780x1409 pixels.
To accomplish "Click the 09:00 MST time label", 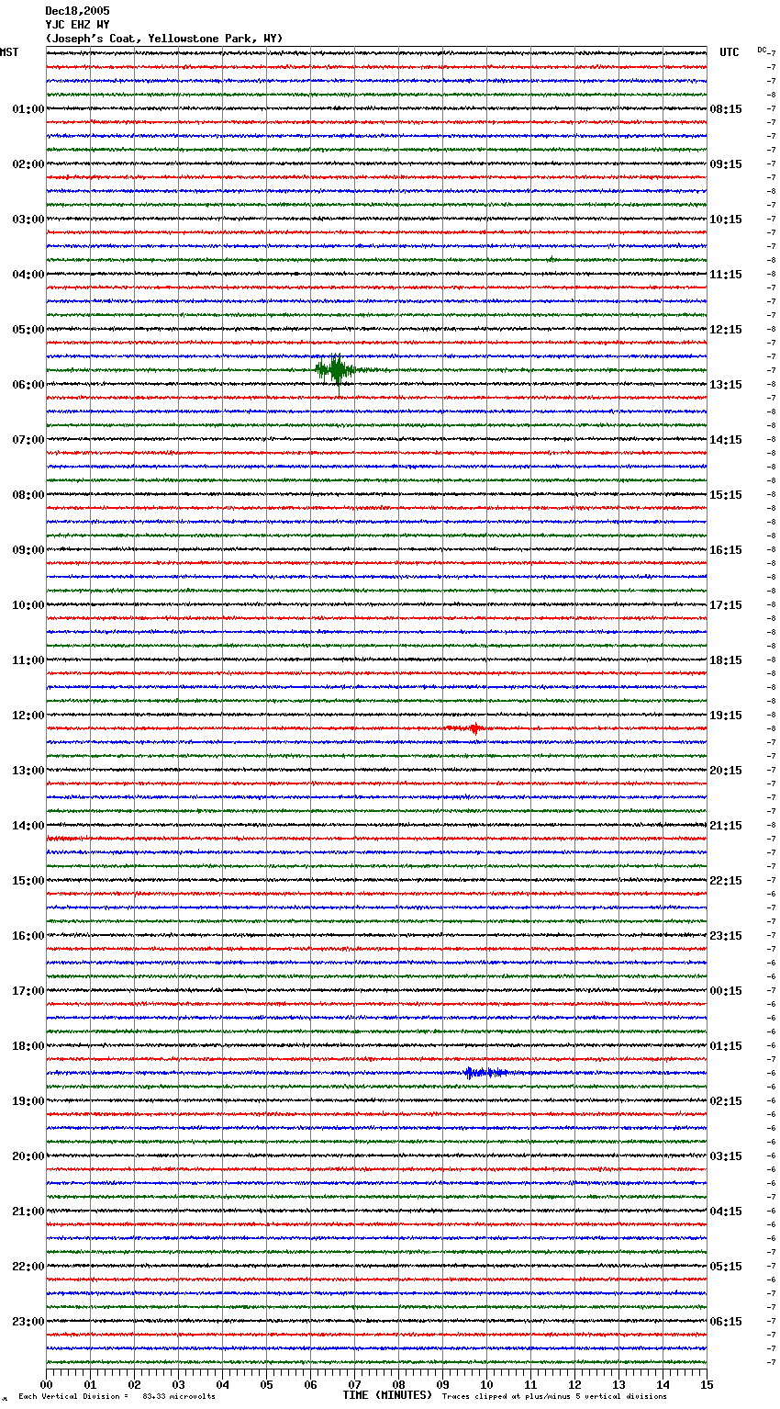I will pyautogui.click(x=28, y=550).
